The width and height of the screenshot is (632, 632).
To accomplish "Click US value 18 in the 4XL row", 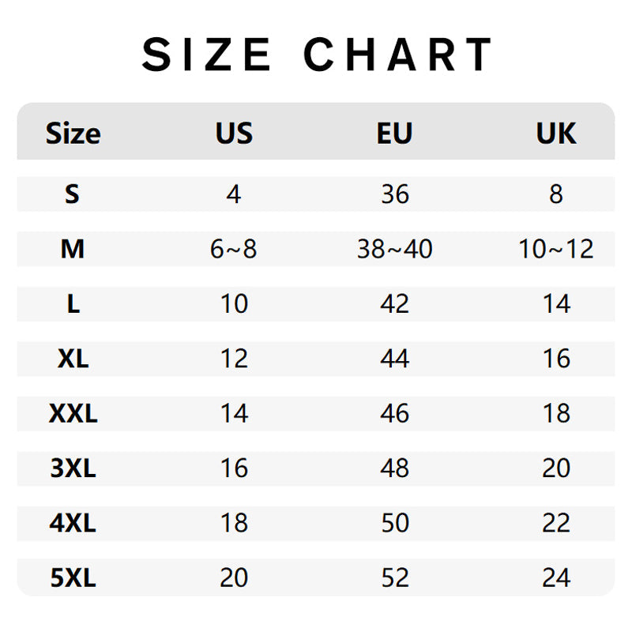I will point(234,523).
